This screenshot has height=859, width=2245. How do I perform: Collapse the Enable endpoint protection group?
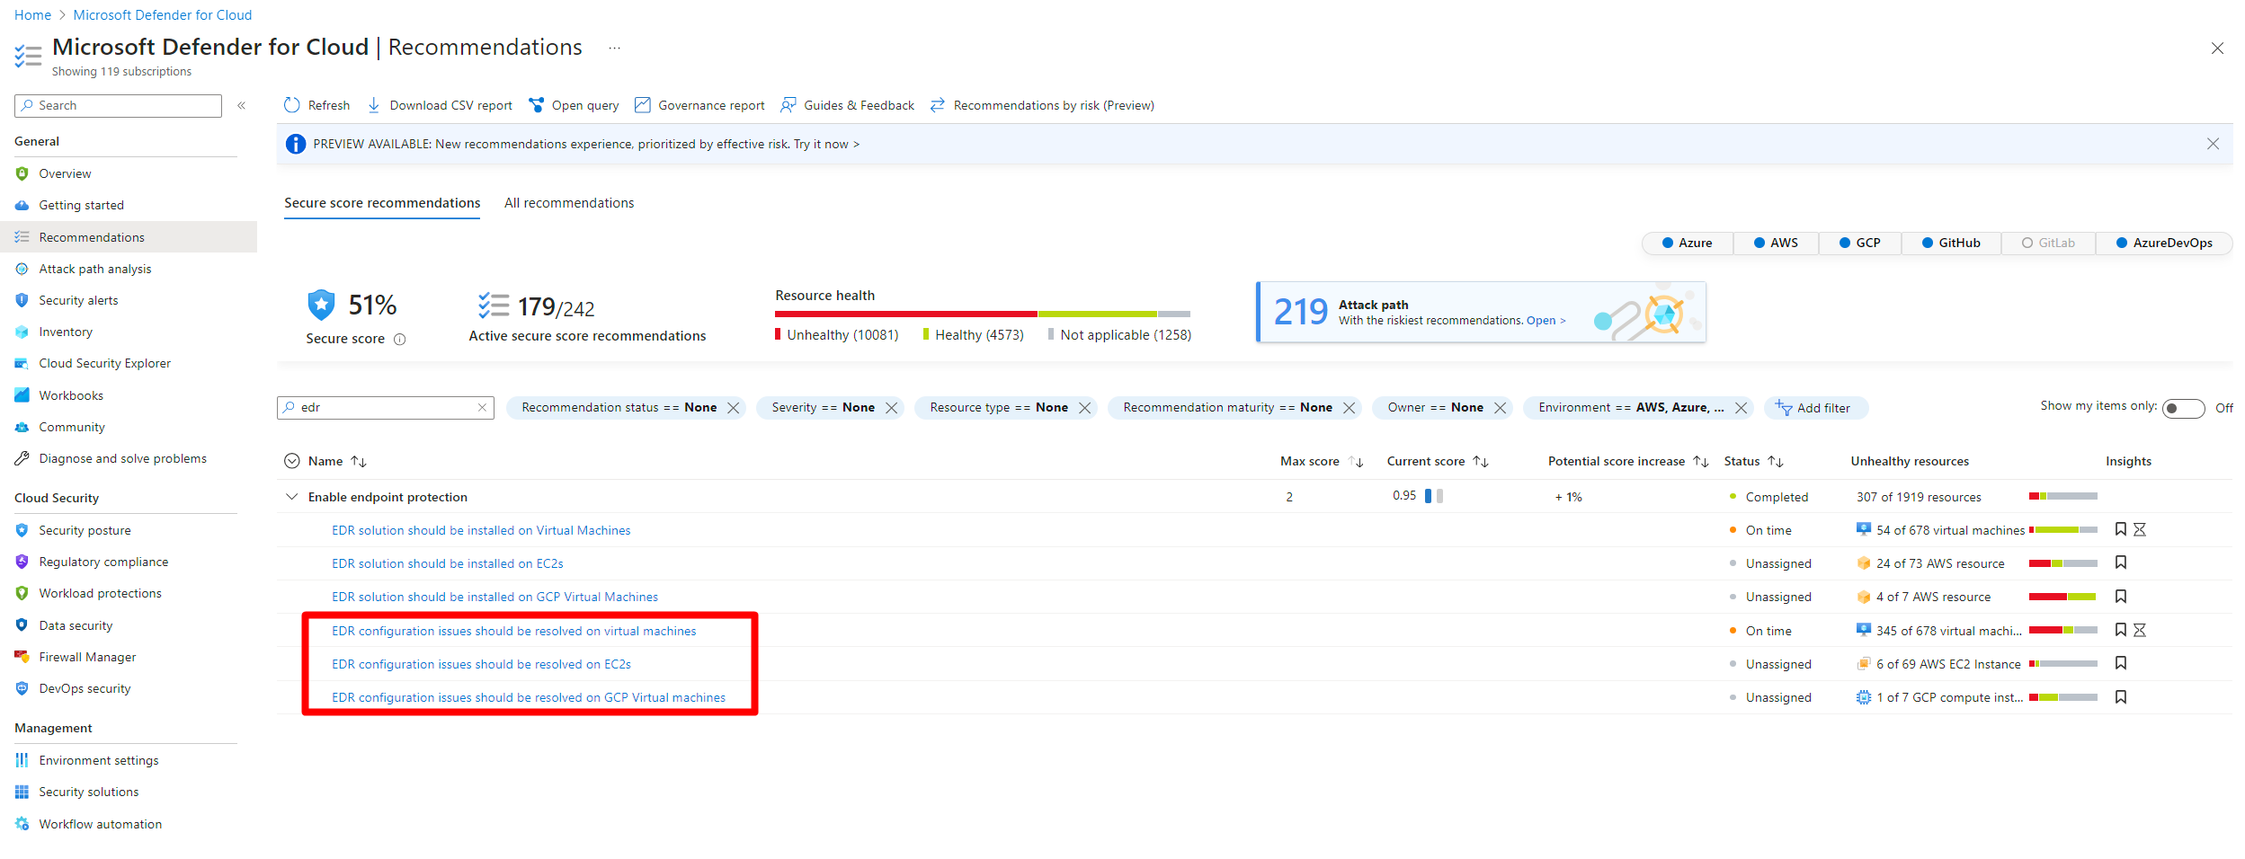click(291, 497)
